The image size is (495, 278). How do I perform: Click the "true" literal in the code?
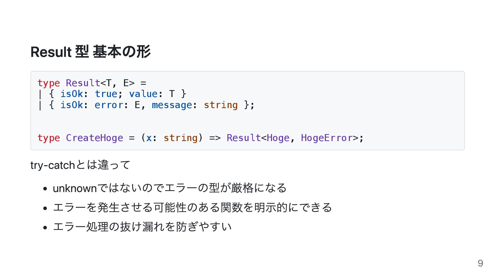pos(106,94)
